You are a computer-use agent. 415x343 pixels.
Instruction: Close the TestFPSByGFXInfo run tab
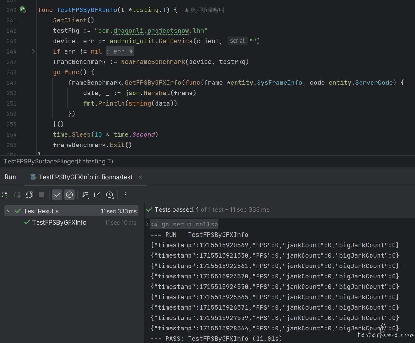(140, 177)
